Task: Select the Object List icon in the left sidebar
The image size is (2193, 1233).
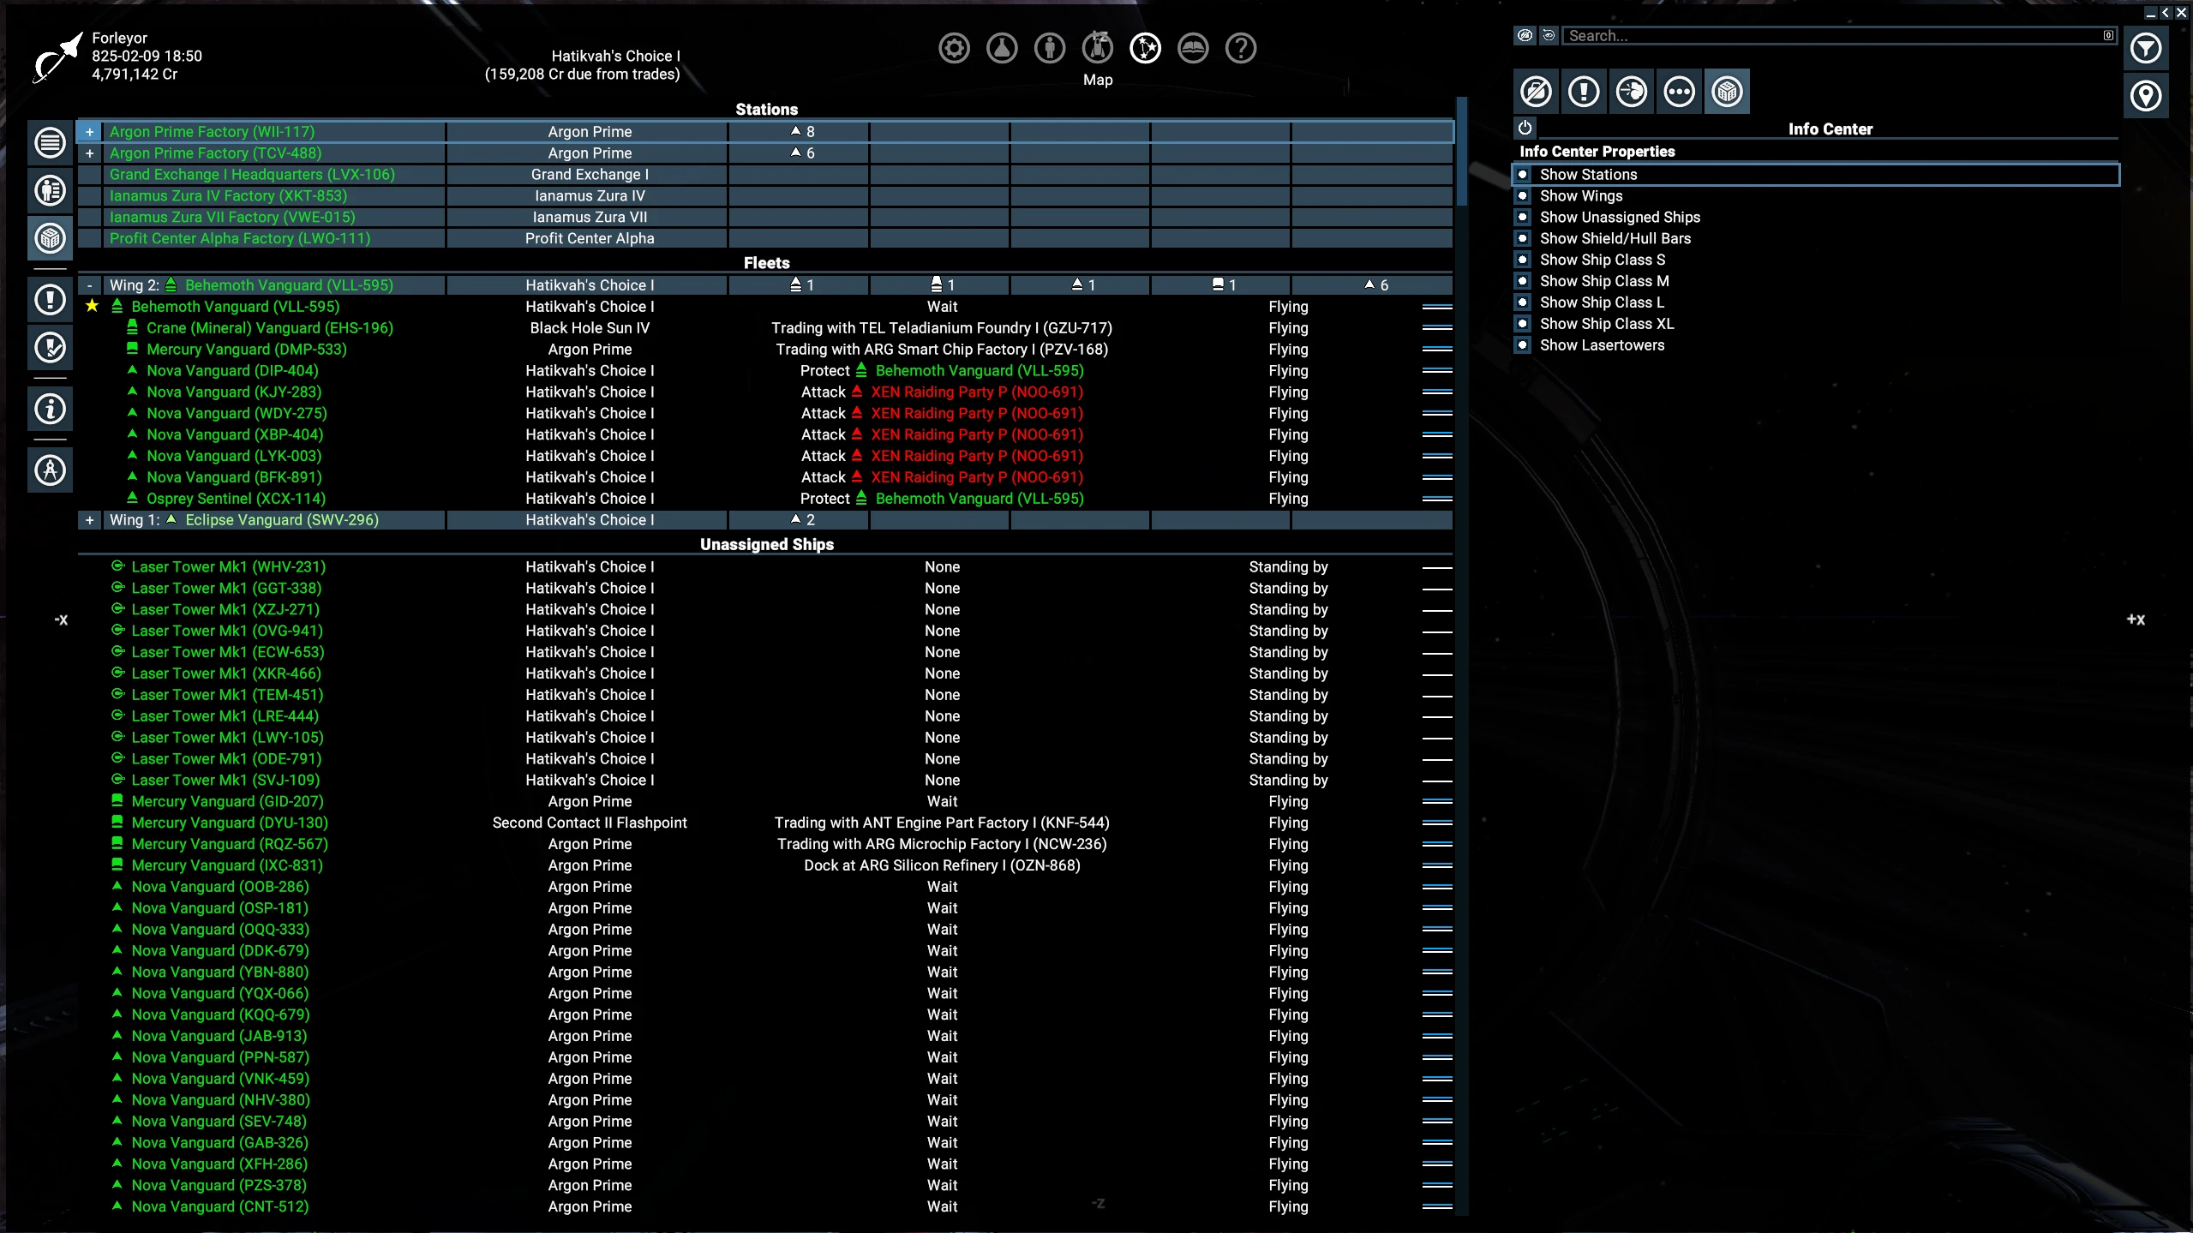Action: click(50, 142)
